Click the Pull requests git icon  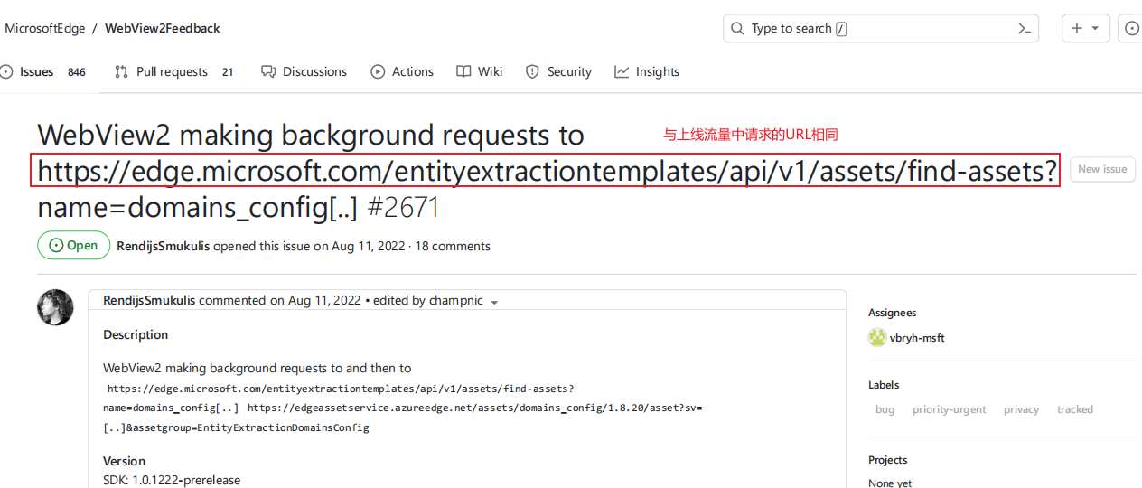coord(121,71)
